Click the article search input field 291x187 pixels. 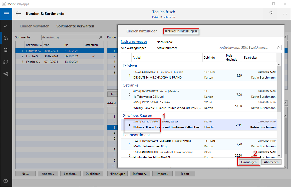247,47
